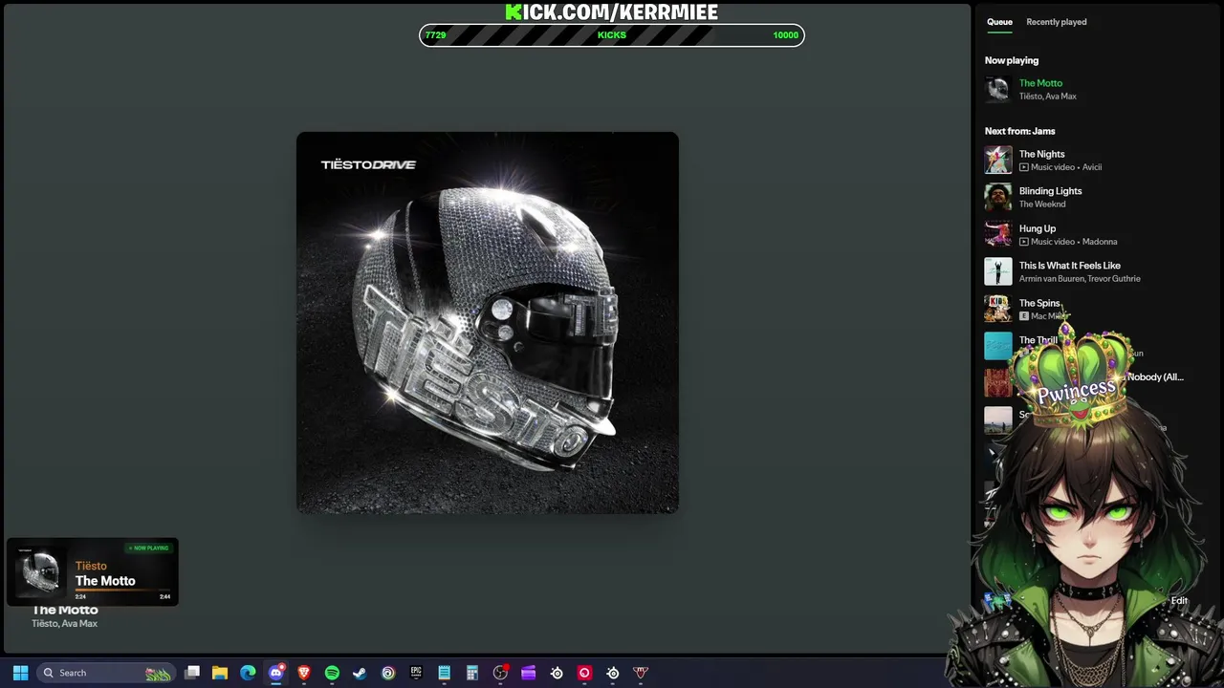Open File Explorer from the taskbar
Image resolution: width=1224 pixels, height=688 pixels.
point(220,673)
